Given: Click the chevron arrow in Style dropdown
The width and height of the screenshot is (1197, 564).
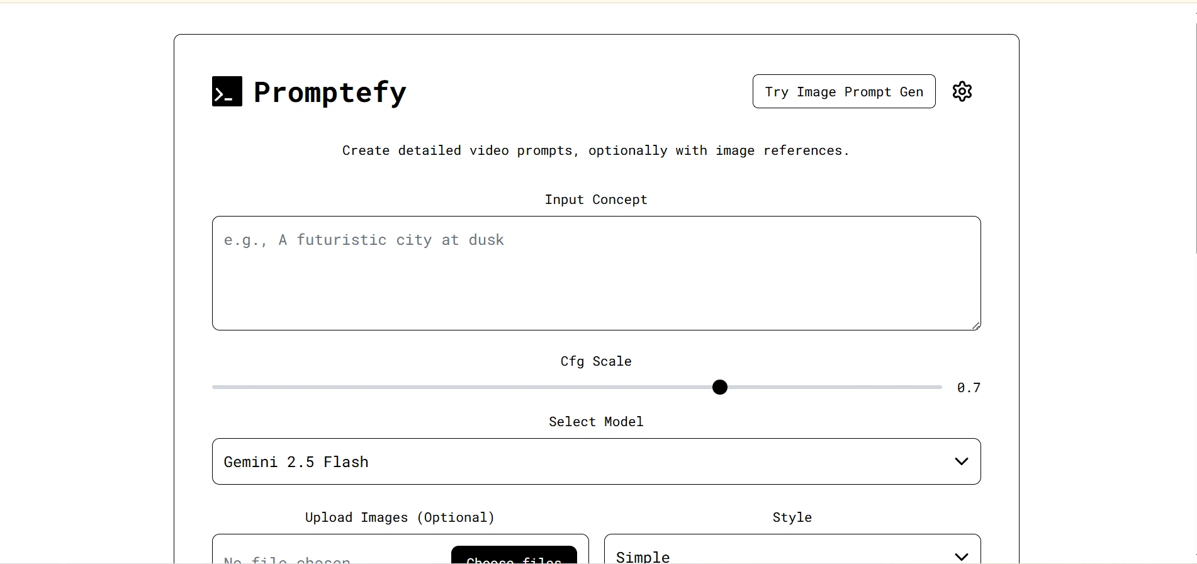Looking at the screenshot, I should point(961,556).
